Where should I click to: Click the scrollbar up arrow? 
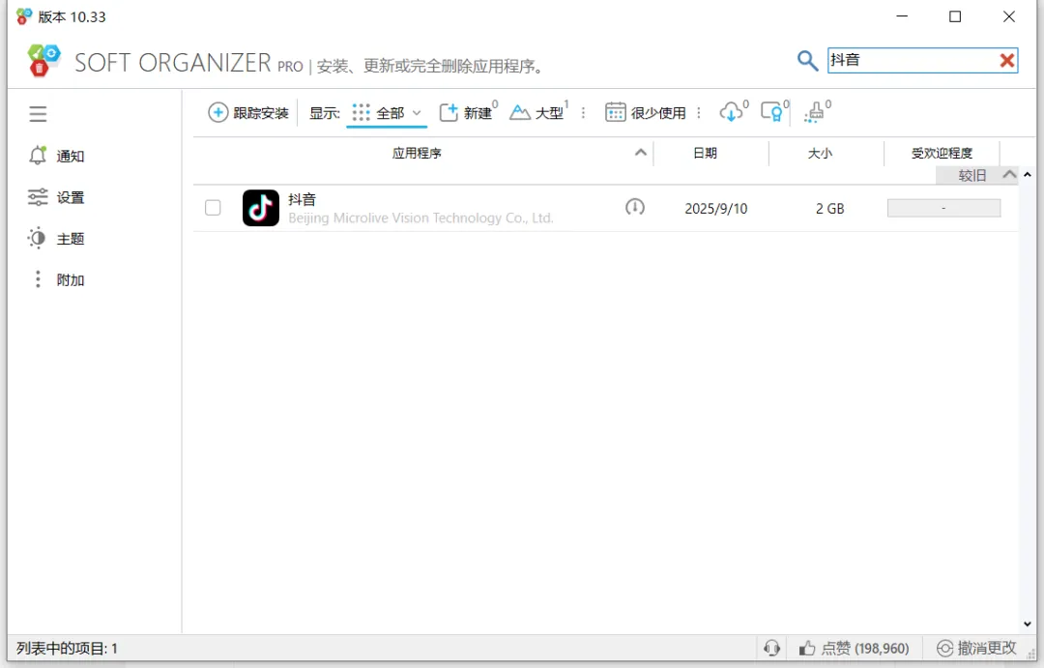coord(1028,175)
